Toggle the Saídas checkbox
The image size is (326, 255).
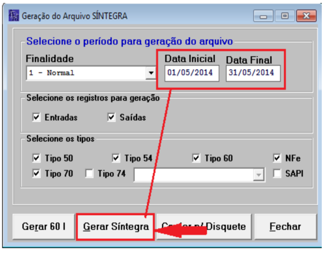[111, 117]
